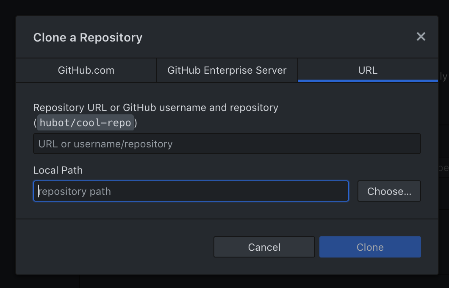Click the X close control on the dialog
This screenshot has height=288, width=449.
coord(421,37)
